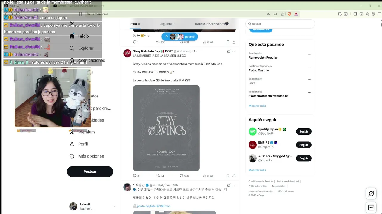Image resolution: width=382 pixels, height=214 pixels.
Task: Share the Stray Kids Info Esp post
Action: pos(234,176)
